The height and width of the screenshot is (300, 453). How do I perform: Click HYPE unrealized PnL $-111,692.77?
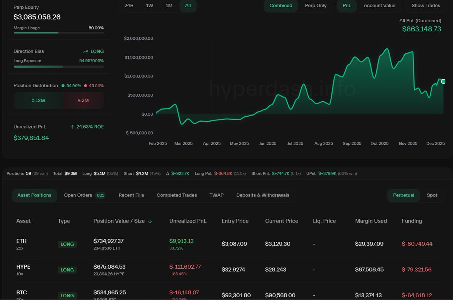(185, 267)
